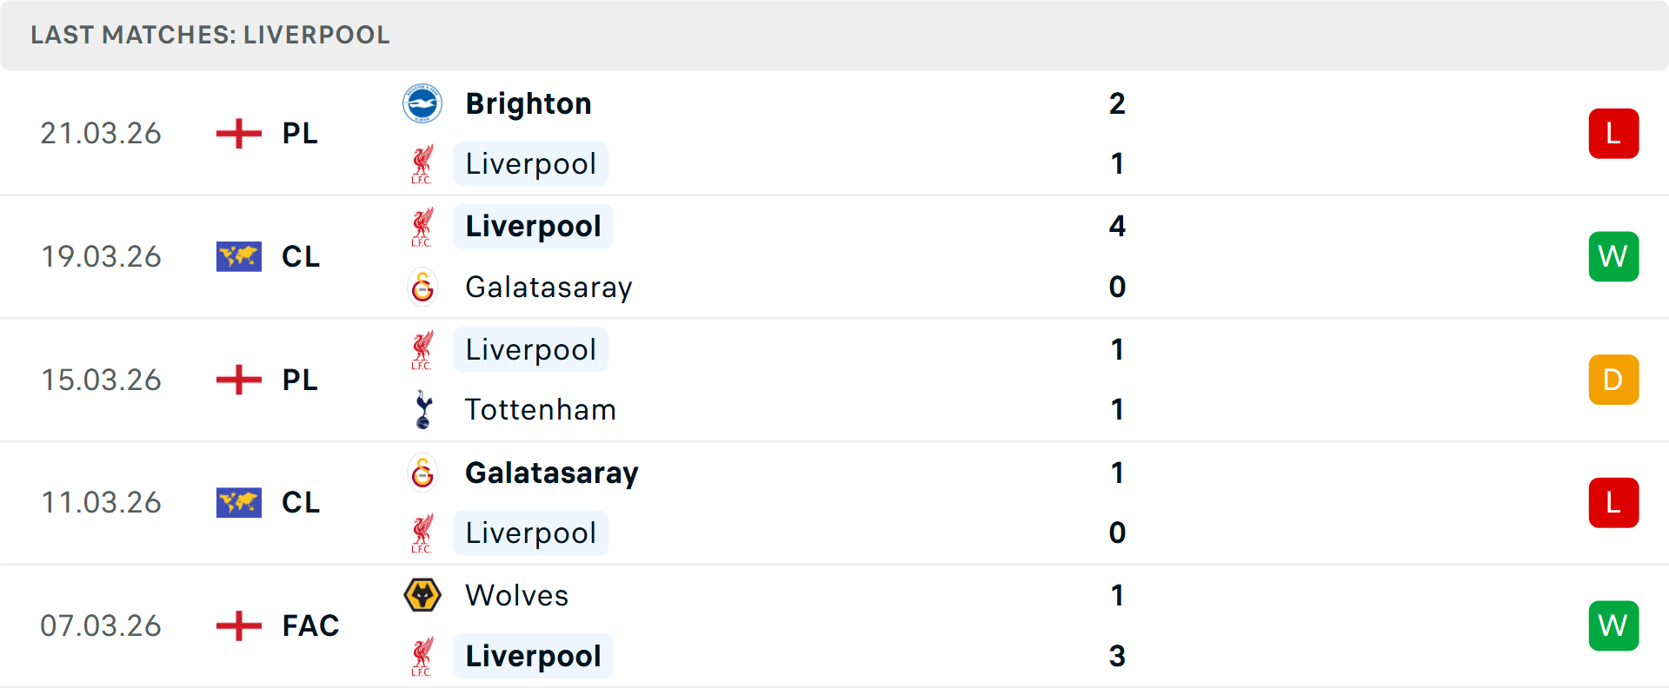The width and height of the screenshot is (1669, 688).
Task: Click the England flag beside PL on 21.03.26
Action: coord(237,133)
